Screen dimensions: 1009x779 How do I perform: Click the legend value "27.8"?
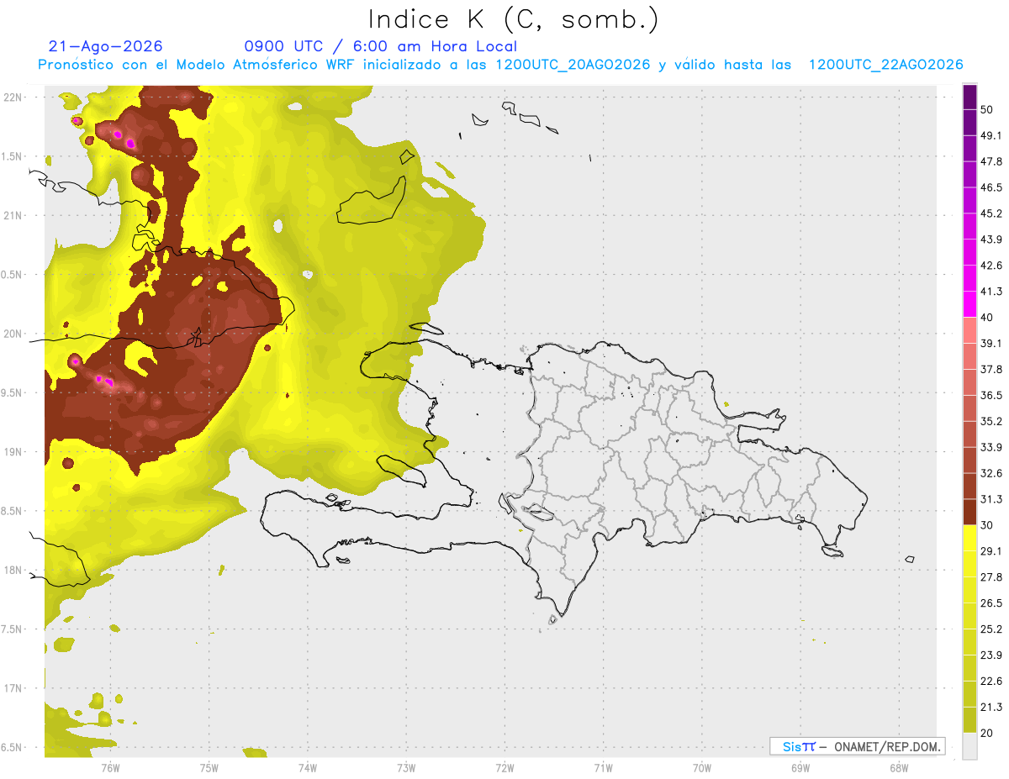click(991, 577)
